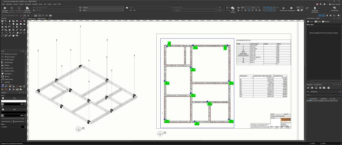
Task: Click the Unterdrücken pause icon
Action: coord(284,8)
